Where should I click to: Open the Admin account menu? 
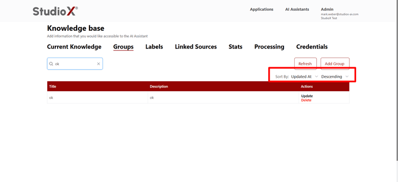click(x=327, y=10)
